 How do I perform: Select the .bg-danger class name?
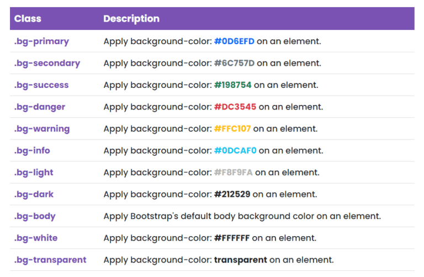(40, 107)
